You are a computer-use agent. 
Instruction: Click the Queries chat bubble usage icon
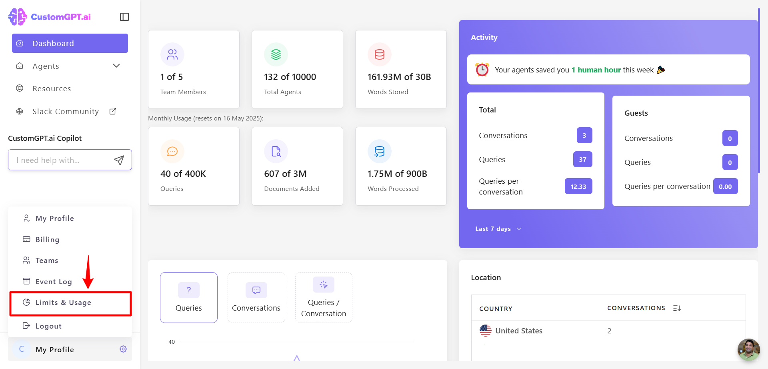pos(172,151)
